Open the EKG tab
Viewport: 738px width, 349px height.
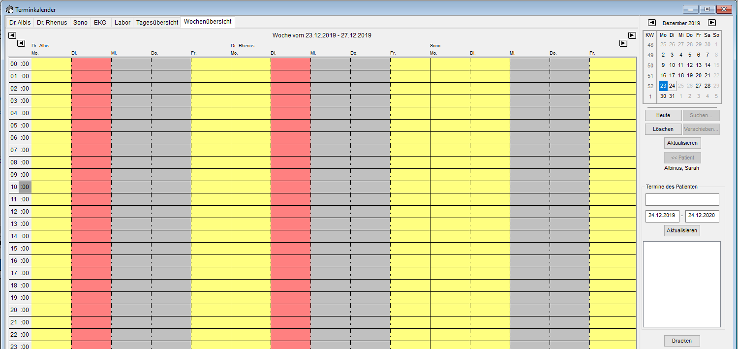click(100, 22)
